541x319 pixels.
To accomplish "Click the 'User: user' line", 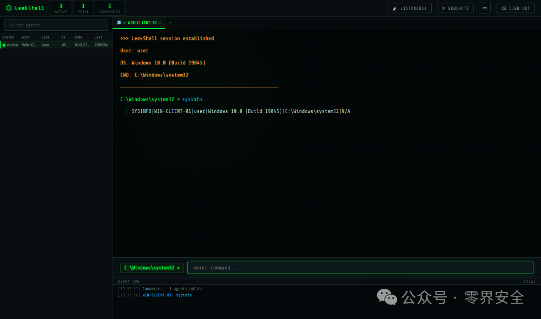I will click(x=134, y=50).
